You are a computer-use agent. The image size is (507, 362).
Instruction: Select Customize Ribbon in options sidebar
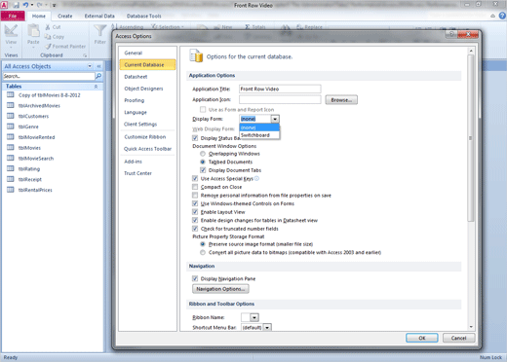[x=147, y=137]
